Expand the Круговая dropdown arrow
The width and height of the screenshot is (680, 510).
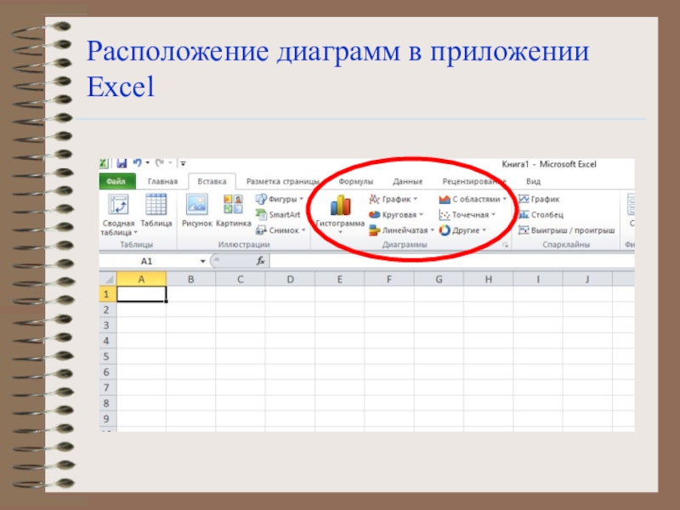tap(421, 215)
